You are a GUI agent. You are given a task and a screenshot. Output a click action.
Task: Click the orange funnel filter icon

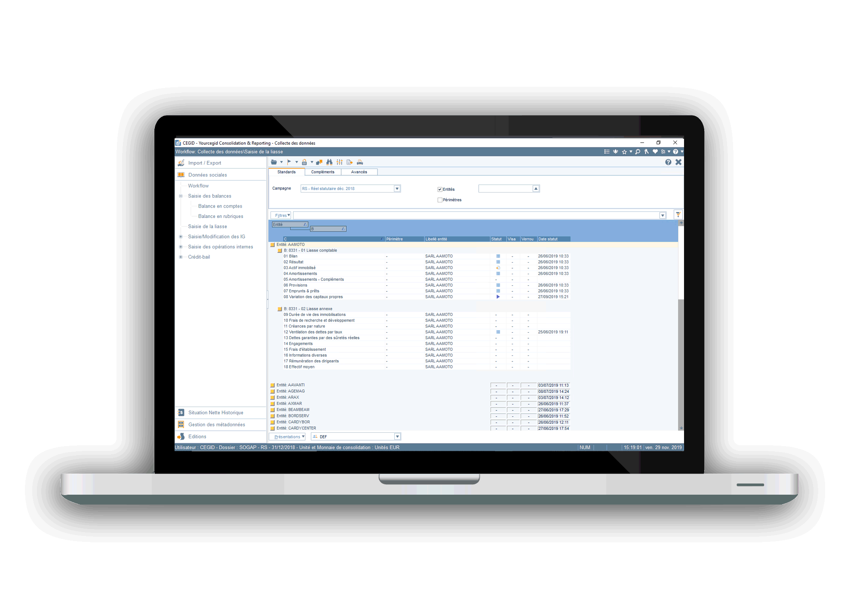pyautogui.click(x=678, y=214)
